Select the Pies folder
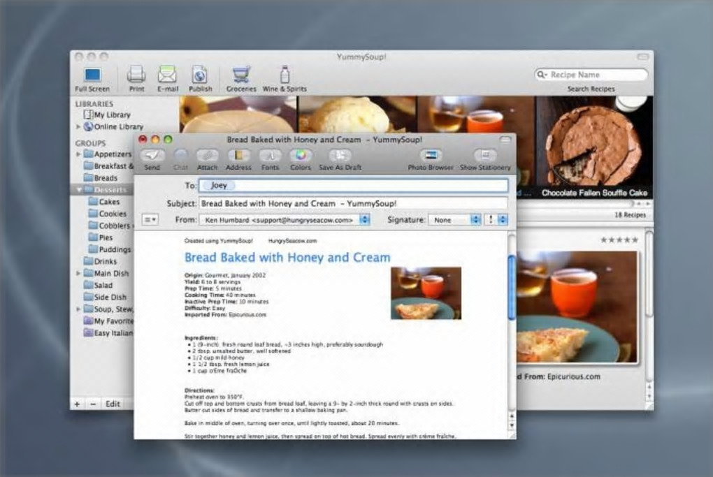713x477 pixels. 101,237
